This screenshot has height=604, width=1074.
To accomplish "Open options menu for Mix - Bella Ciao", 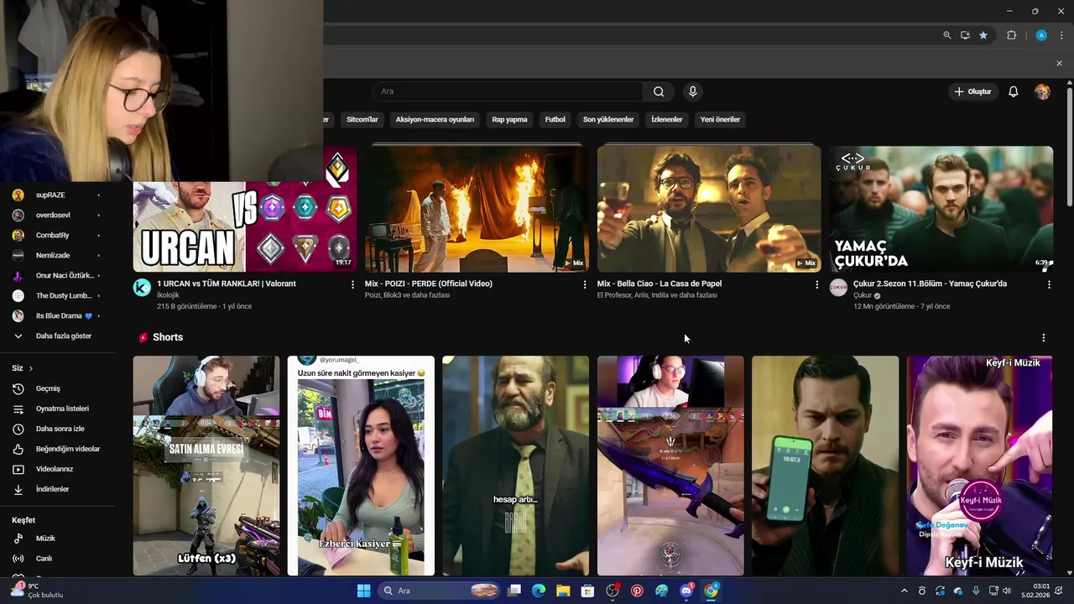I will tap(816, 284).
